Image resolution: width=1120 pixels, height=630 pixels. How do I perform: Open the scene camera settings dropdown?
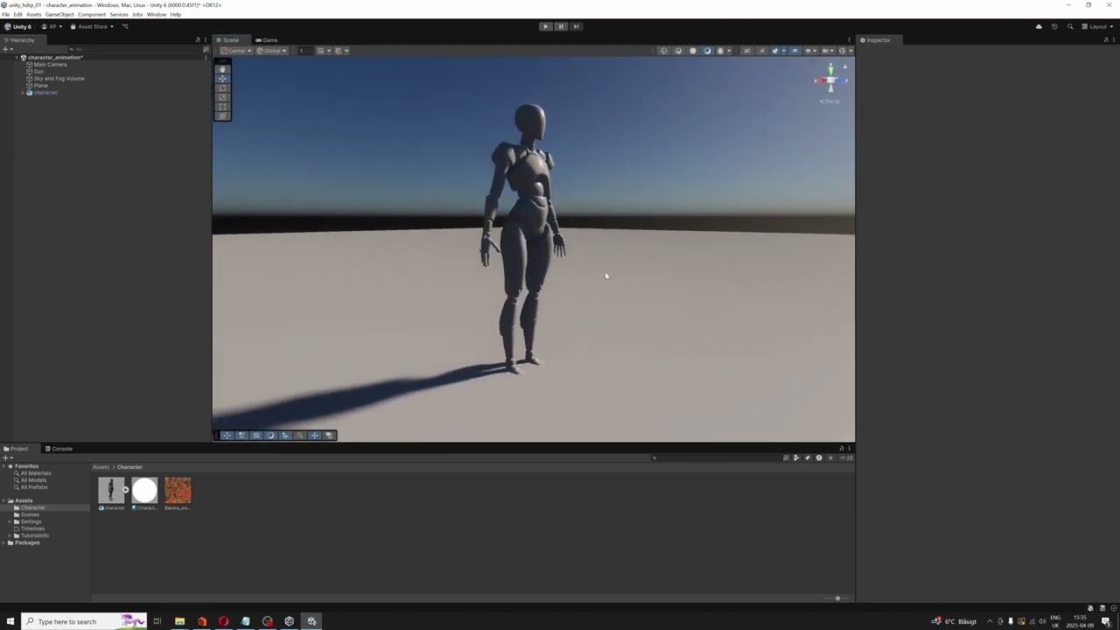828,51
